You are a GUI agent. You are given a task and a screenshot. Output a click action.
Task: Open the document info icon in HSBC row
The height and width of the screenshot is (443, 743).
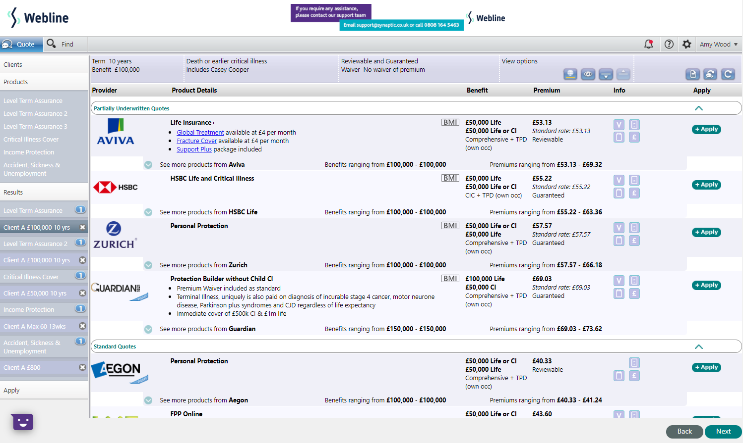point(634,180)
